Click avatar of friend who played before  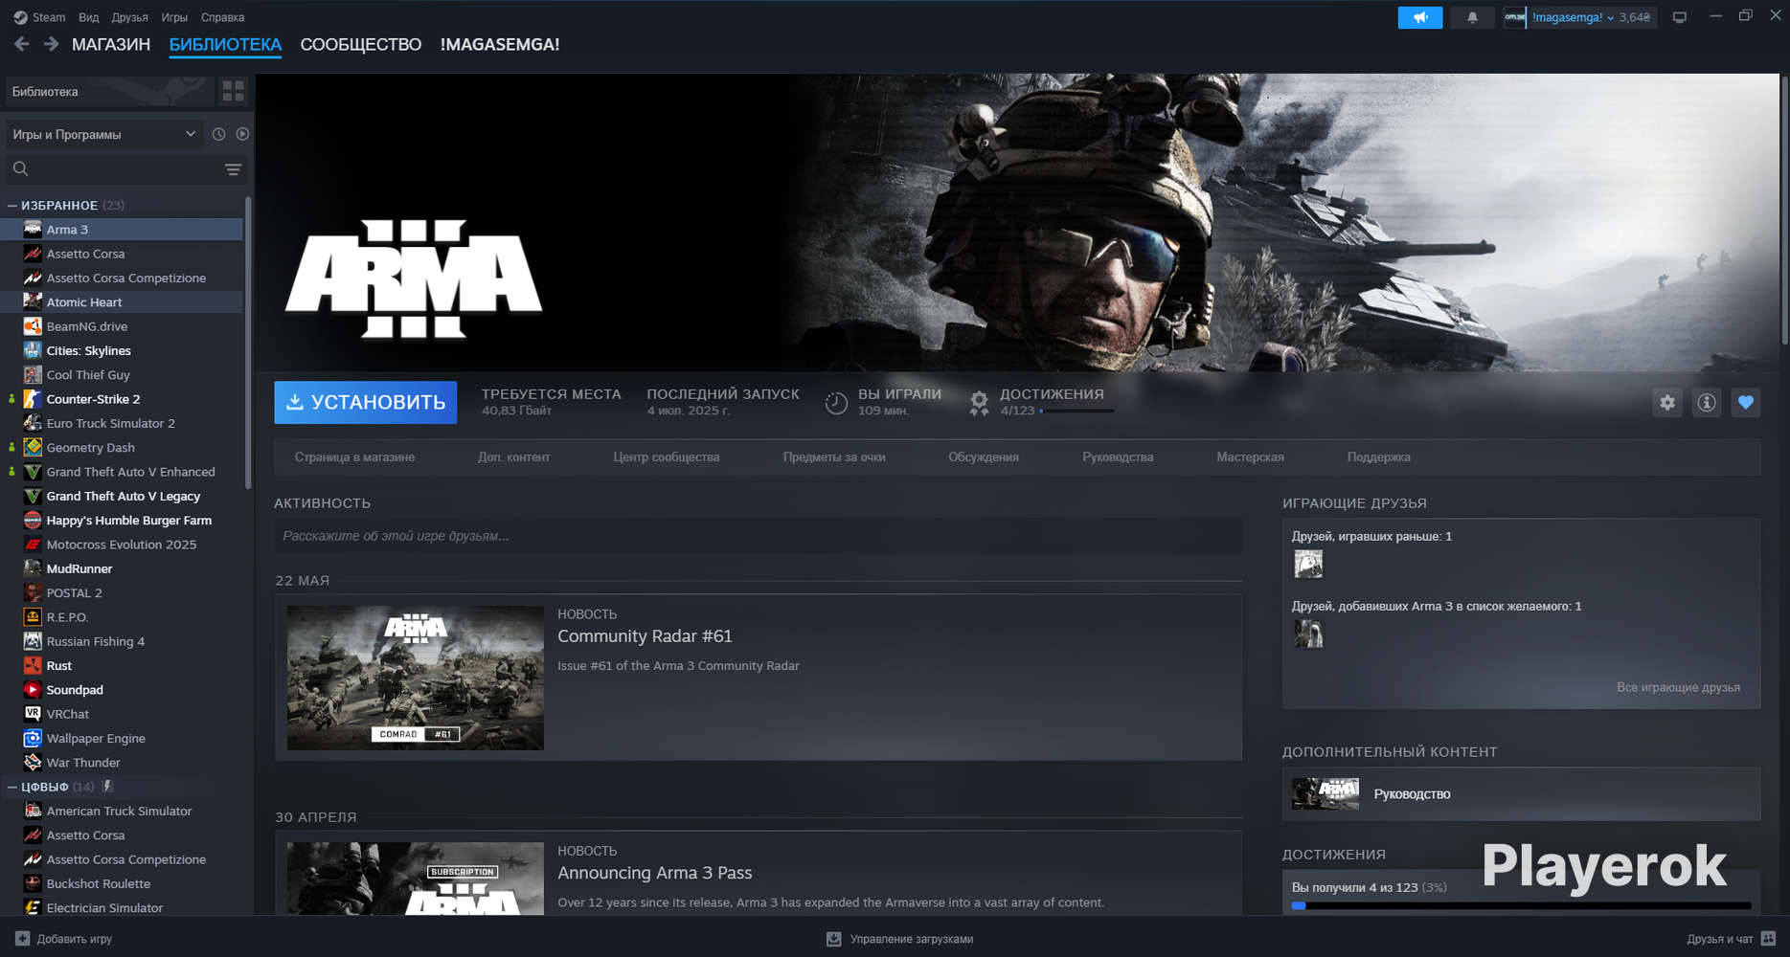[x=1308, y=564]
